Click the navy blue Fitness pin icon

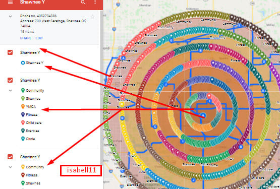23,114
